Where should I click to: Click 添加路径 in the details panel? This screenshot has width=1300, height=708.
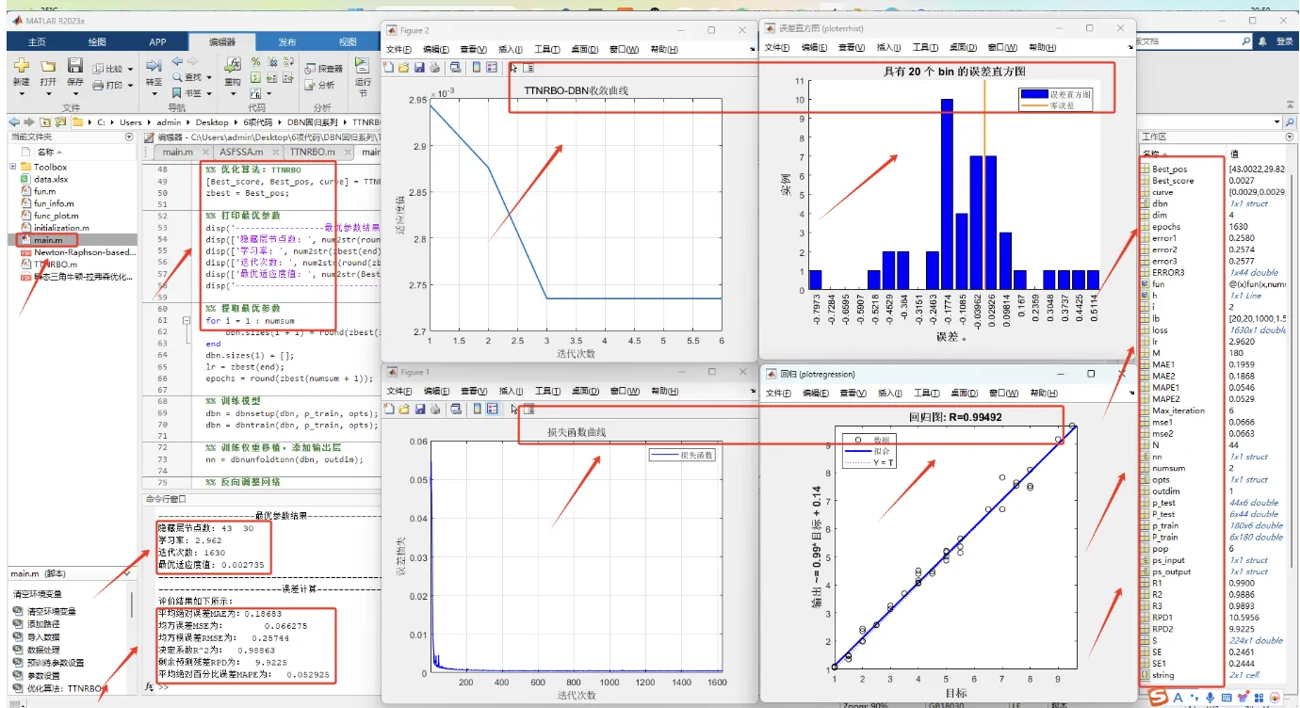[x=44, y=624]
